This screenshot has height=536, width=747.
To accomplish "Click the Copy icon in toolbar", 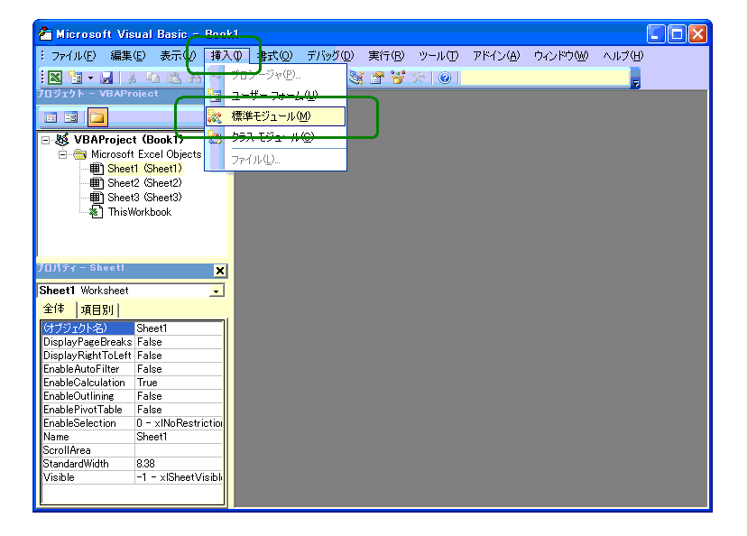I will pos(153,78).
